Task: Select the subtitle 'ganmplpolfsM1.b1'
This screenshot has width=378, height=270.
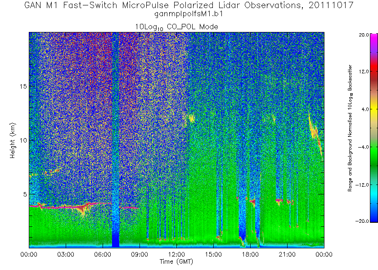Action: [x=189, y=14]
